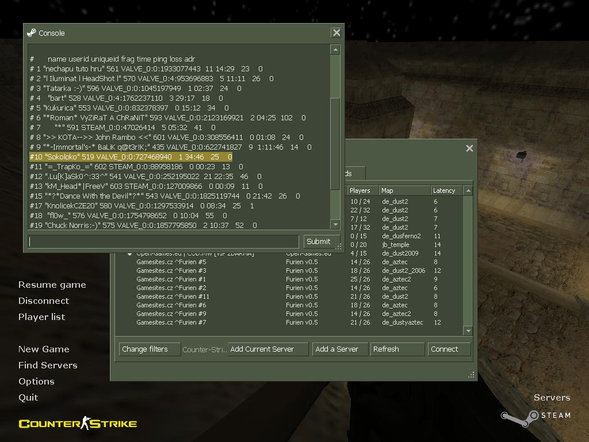
Task: Sort server list by Map column
Action: point(404,190)
